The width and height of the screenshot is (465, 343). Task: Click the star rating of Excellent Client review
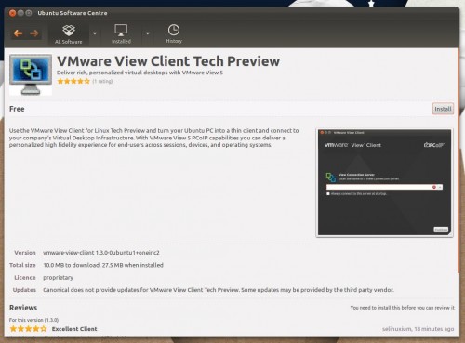point(28,329)
